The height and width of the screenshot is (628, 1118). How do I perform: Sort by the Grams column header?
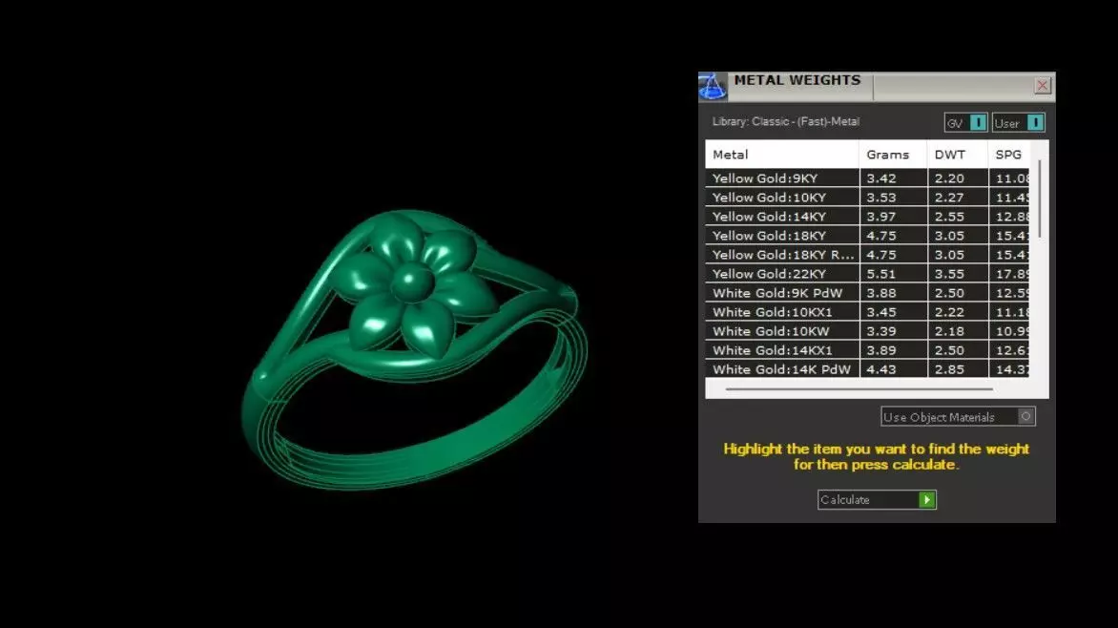tap(893, 155)
